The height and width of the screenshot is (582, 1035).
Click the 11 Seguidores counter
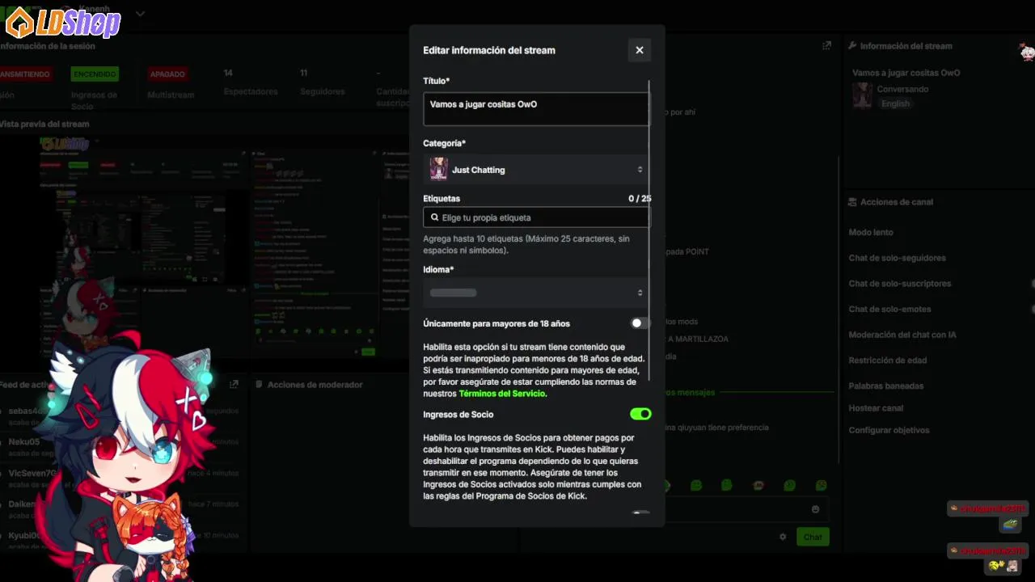(x=322, y=82)
